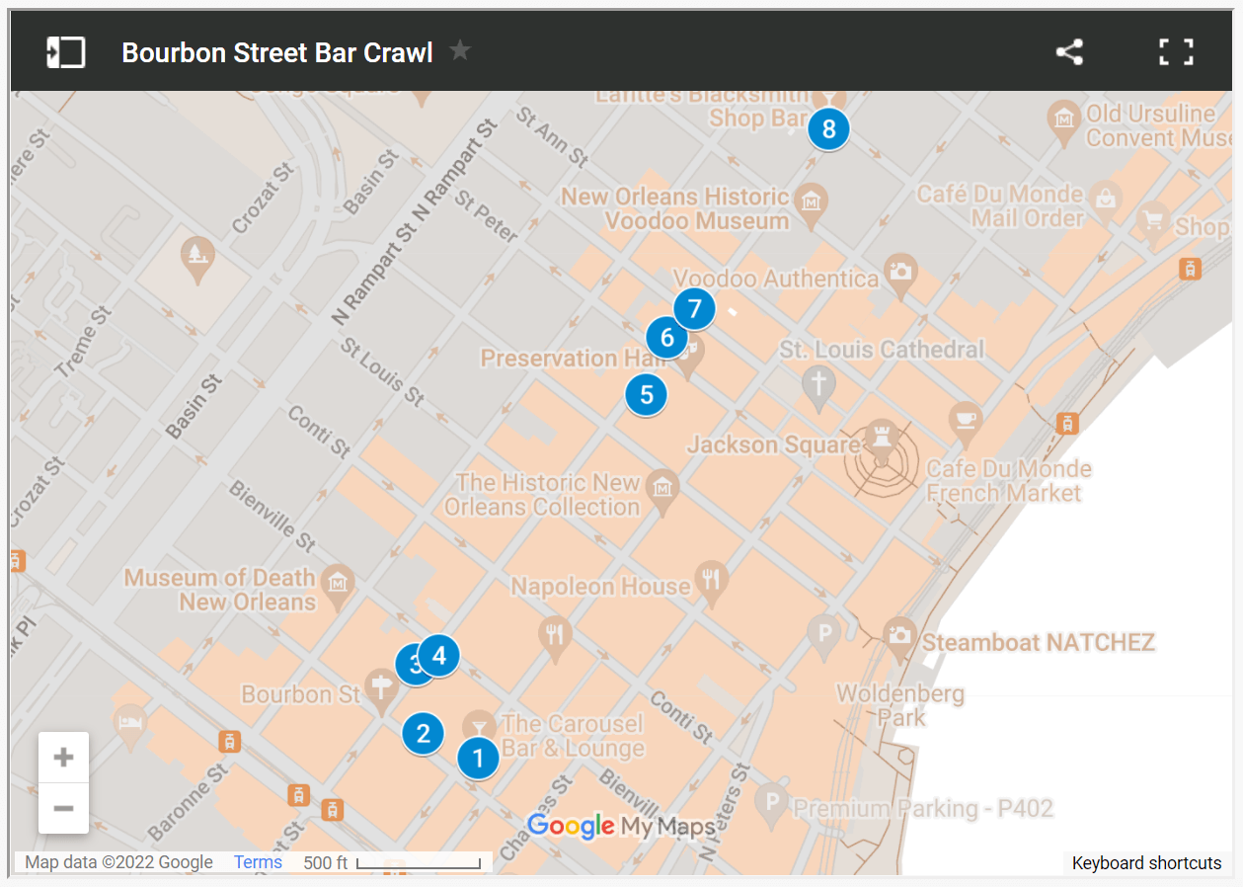Screen dimensions: 1243x887
Task: Zoom in with the plus control
Action: (x=63, y=756)
